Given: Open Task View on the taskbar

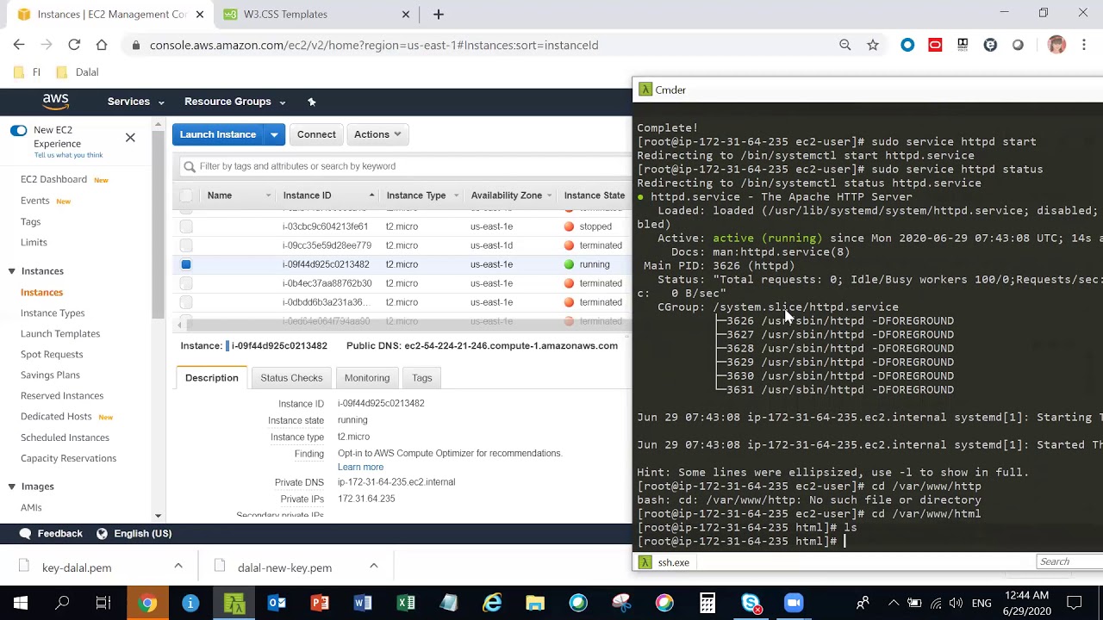Looking at the screenshot, I should (x=103, y=603).
